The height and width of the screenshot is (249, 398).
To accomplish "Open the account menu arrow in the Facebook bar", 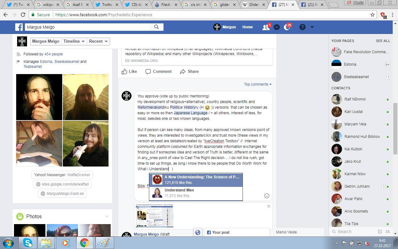I will [x=312, y=27].
